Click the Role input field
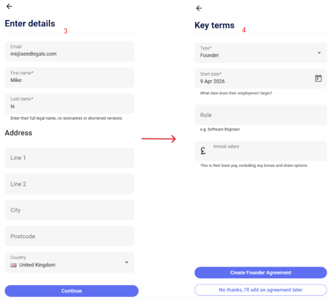 pyautogui.click(x=260, y=115)
